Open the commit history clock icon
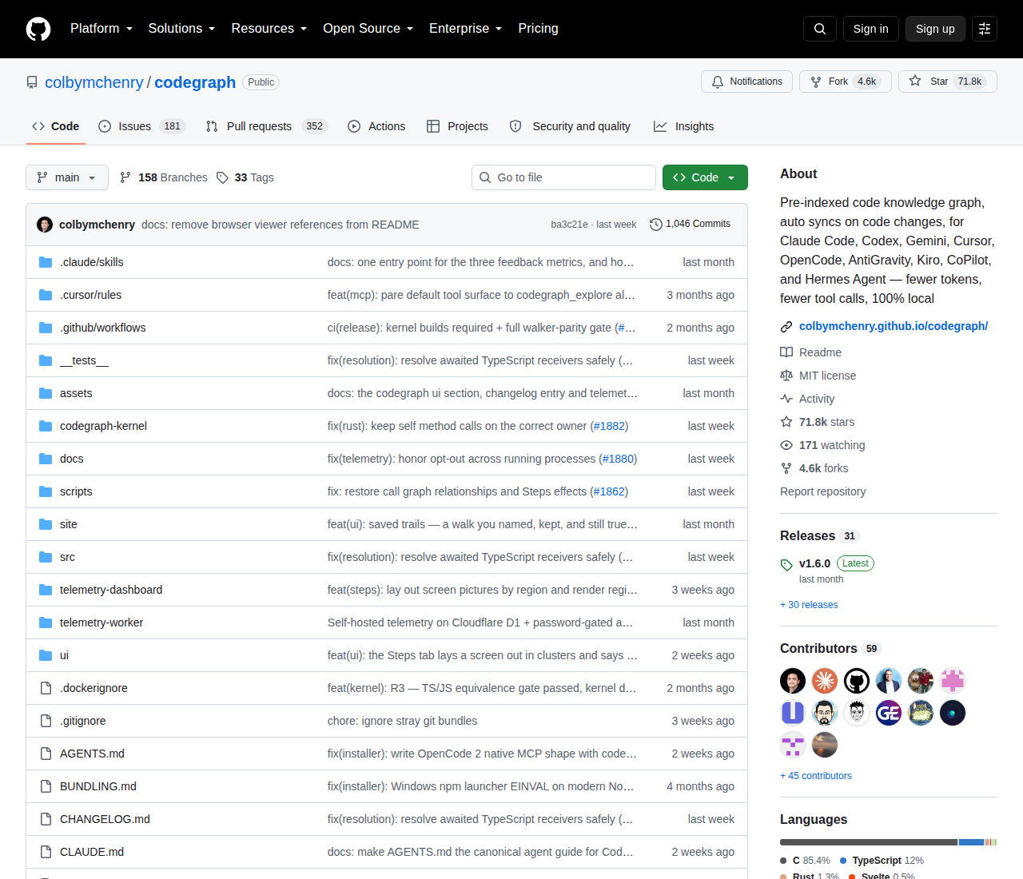Screen dimensions: 1023x879 coord(656,225)
